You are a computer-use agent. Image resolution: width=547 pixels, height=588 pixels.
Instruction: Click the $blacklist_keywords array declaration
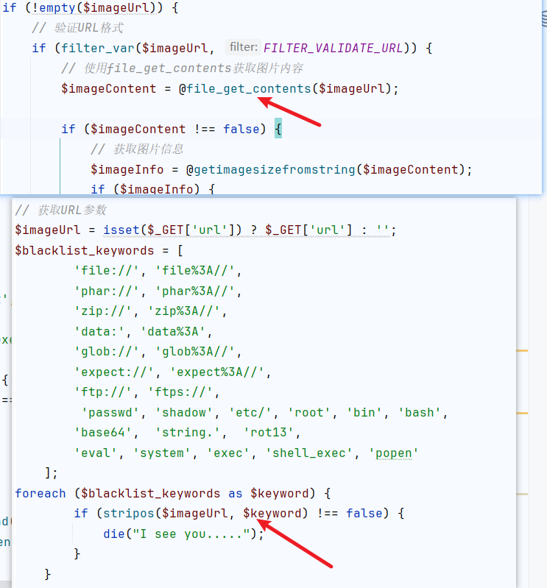click(x=85, y=250)
